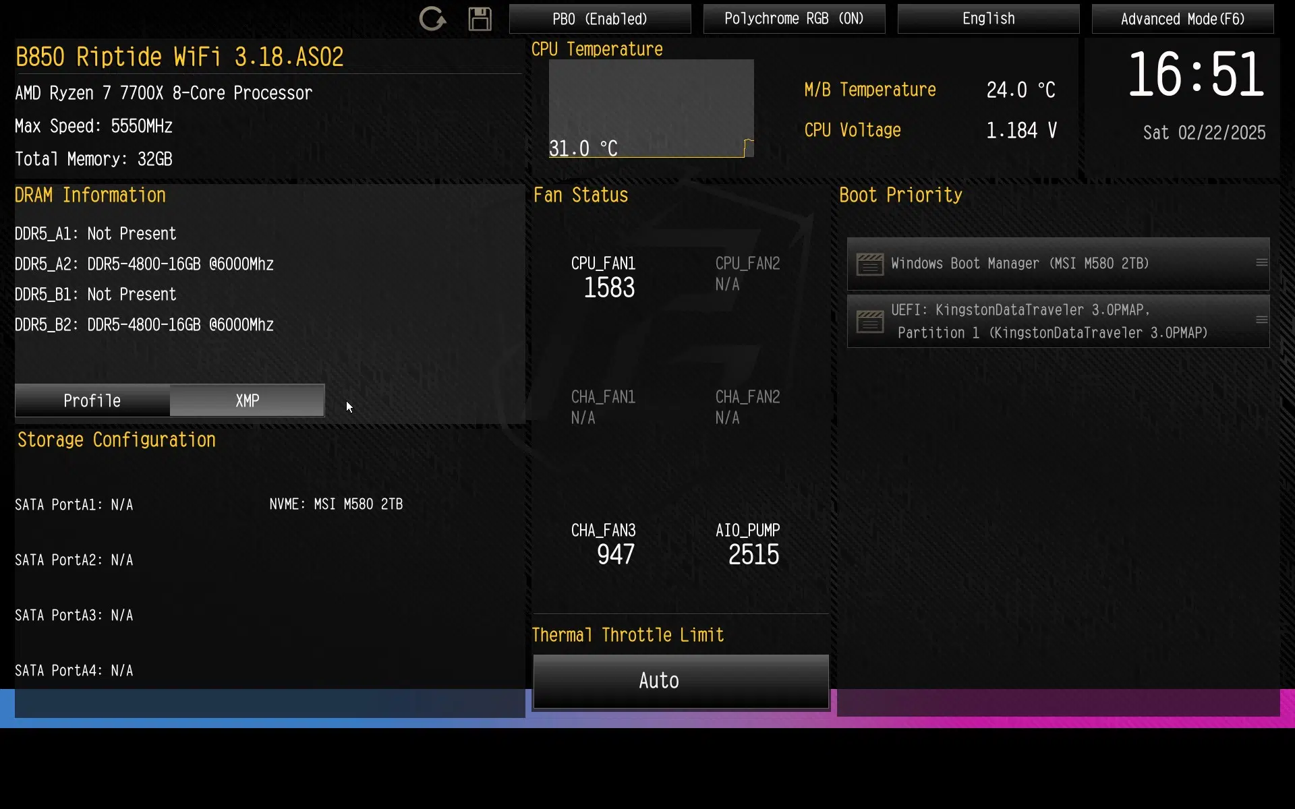Open the English language selector

[x=988, y=19]
